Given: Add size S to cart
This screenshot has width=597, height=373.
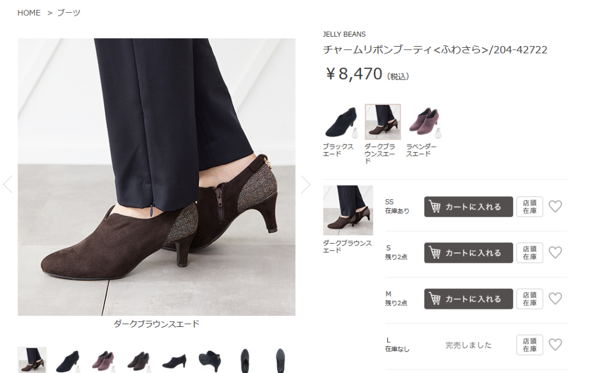Looking at the screenshot, I should 468,253.
